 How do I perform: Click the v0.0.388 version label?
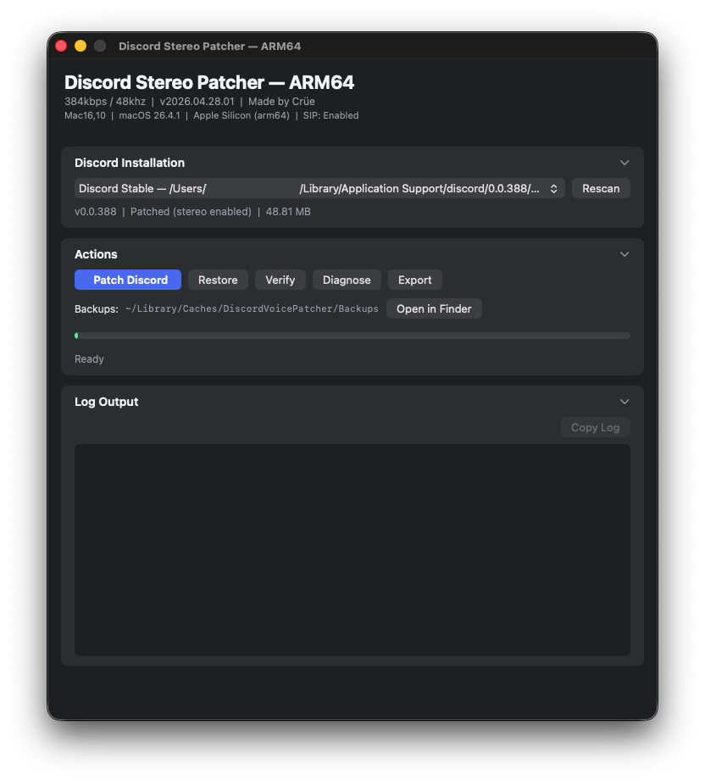pos(96,211)
